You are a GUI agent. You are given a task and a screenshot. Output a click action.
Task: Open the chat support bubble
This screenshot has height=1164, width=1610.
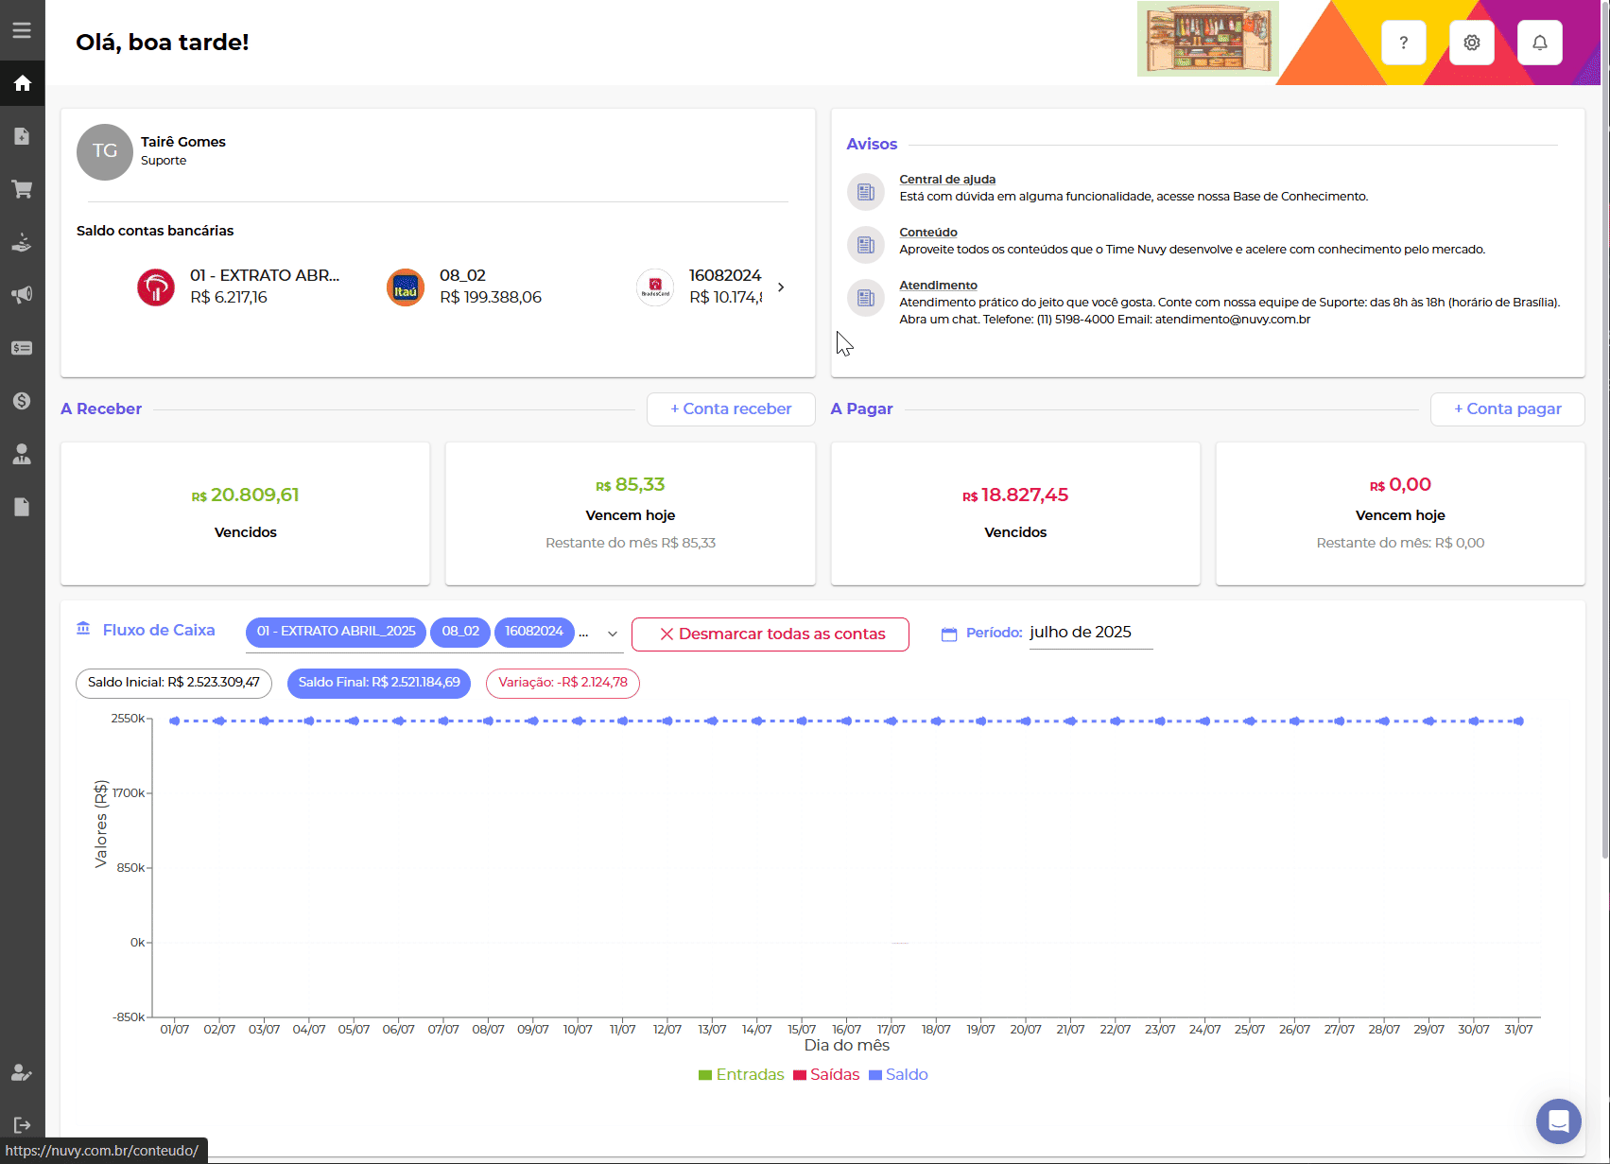point(1558,1121)
